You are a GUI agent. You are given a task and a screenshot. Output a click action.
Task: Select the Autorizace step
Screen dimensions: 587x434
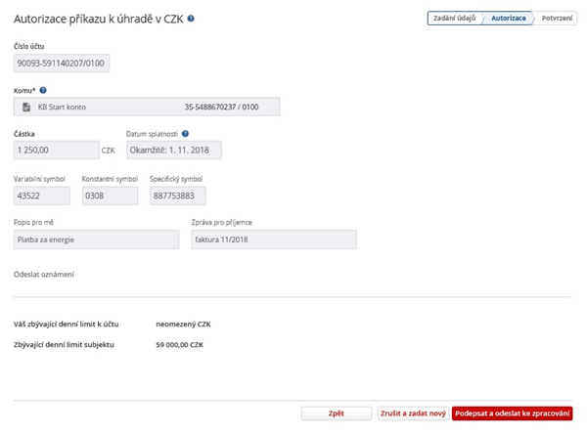click(509, 18)
